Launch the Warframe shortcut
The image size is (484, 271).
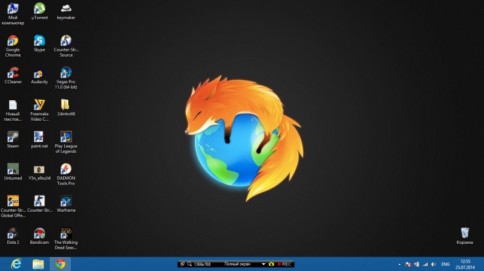point(66,204)
